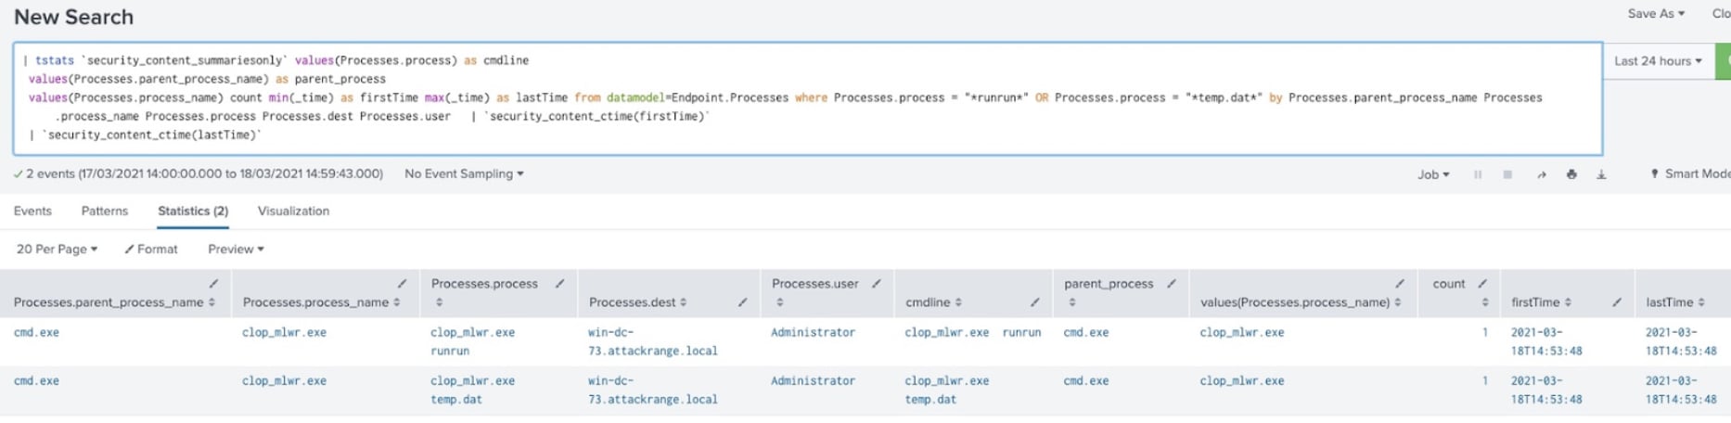Click cmd.exe in the temp.dat row

tap(36, 380)
